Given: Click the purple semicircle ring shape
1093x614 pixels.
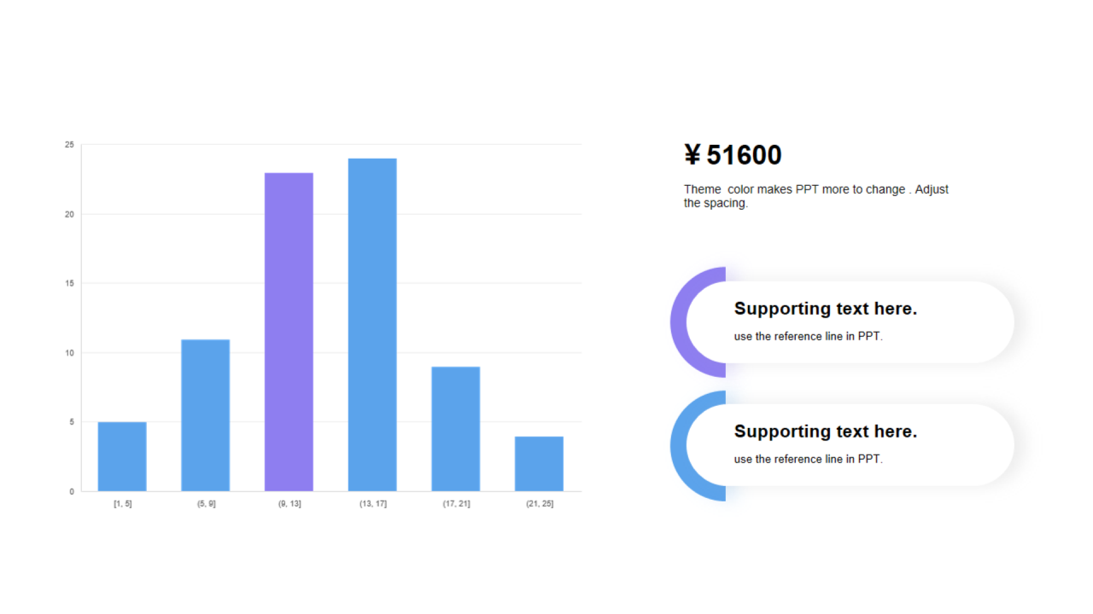Looking at the screenshot, I should (x=698, y=322).
